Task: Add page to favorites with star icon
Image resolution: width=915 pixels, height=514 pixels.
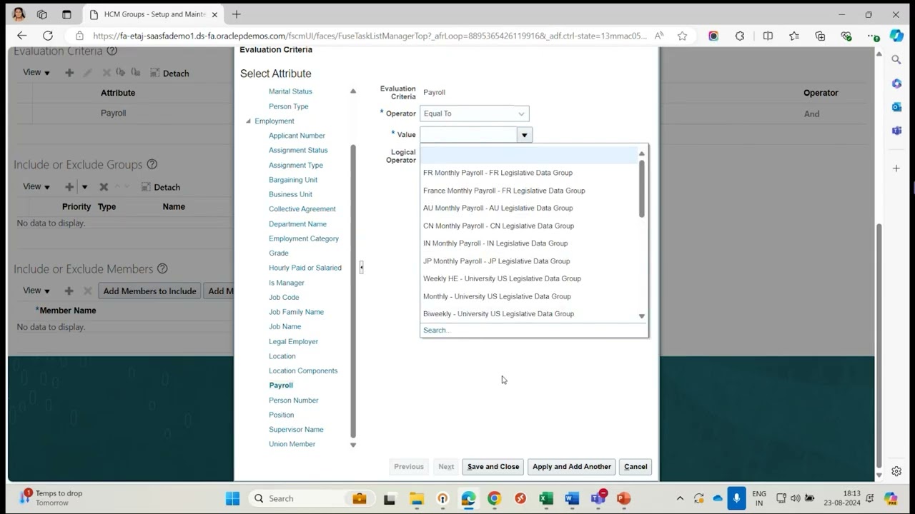Action: pos(683,36)
